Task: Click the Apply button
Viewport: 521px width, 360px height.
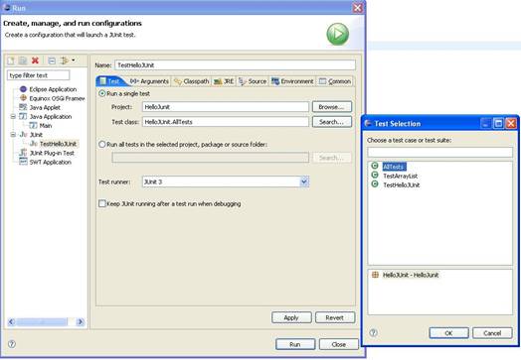Action: pos(291,317)
